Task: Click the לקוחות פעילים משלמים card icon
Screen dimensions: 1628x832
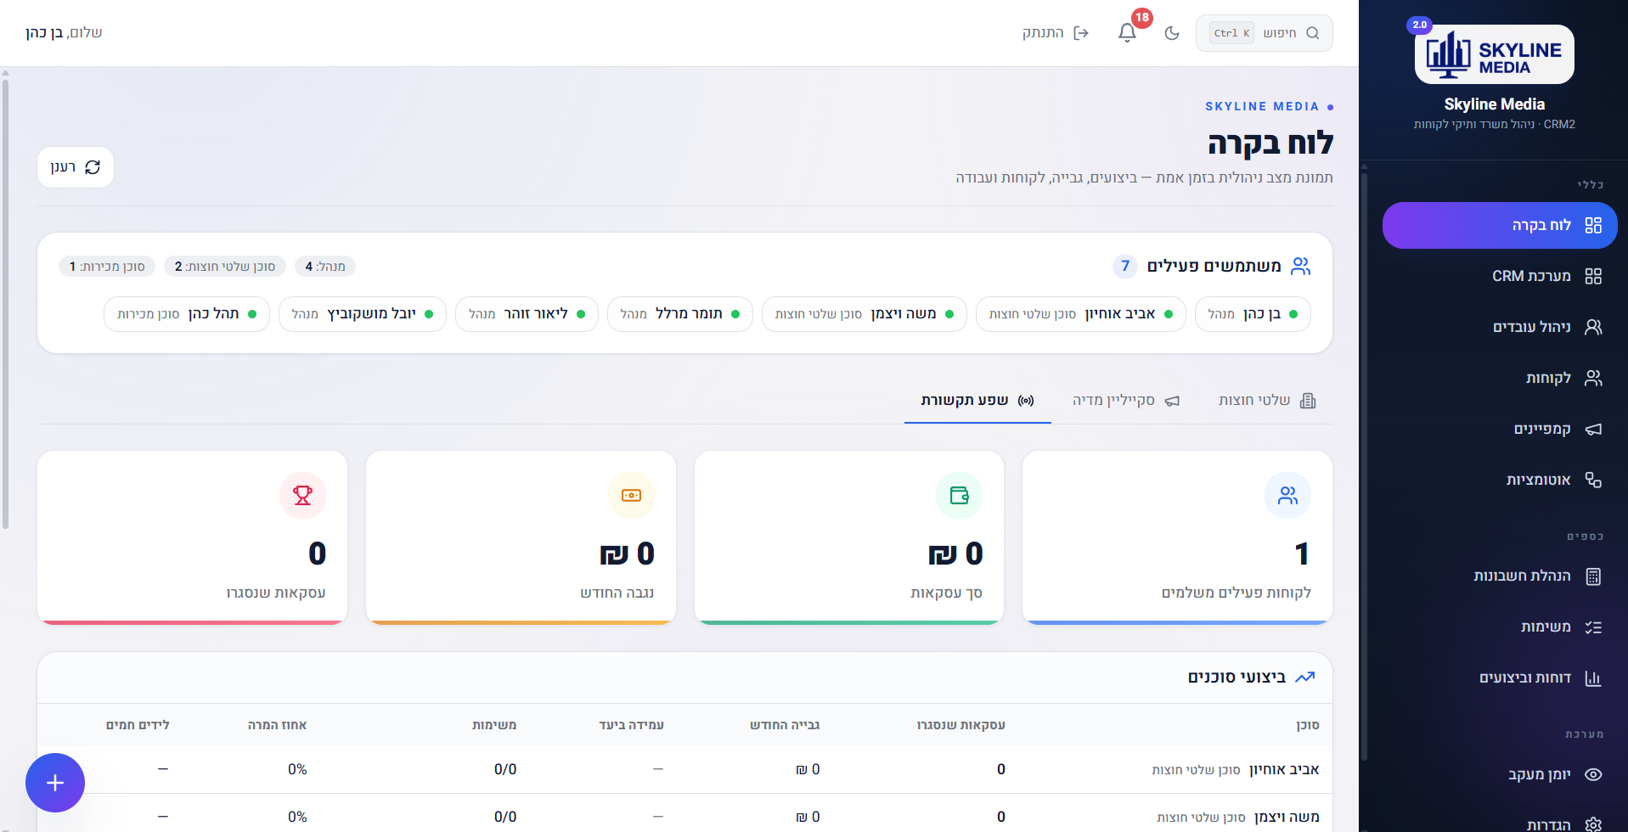Action: (x=1287, y=496)
